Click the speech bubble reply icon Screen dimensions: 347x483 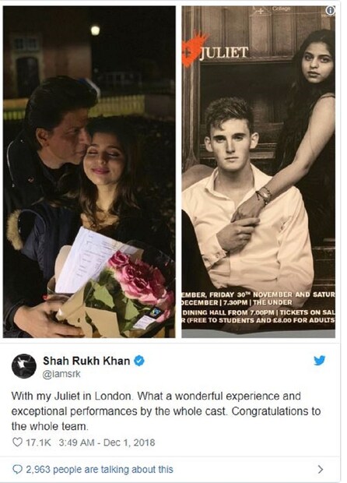[18, 470]
